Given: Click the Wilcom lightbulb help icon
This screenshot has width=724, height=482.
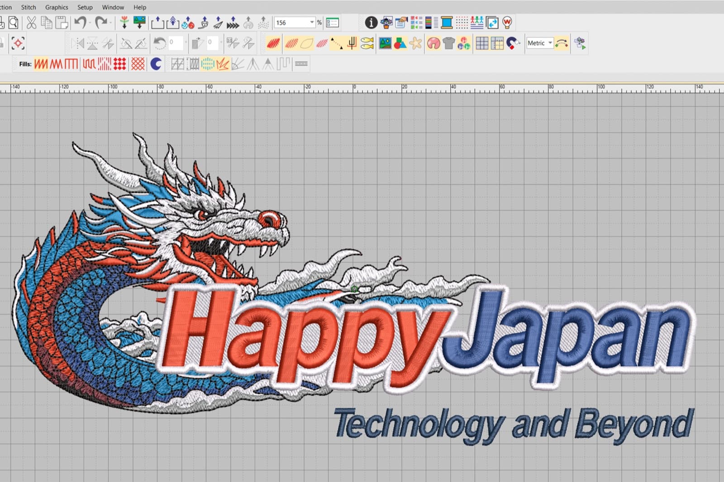Looking at the screenshot, I should coord(507,23).
